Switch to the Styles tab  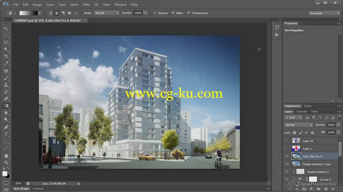pyautogui.click(x=307, y=106)
